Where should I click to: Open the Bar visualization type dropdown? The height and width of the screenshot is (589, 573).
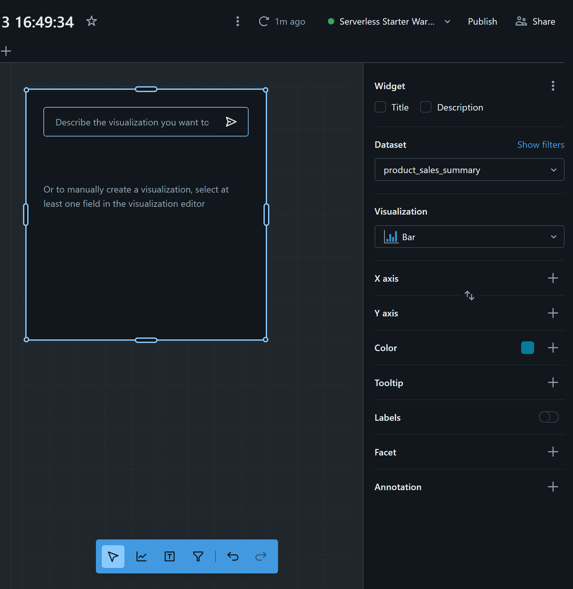point(469,237)
